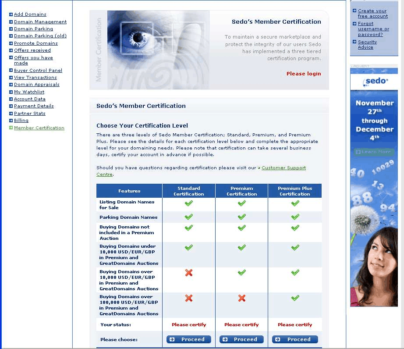Click the green arrow icon by Member Certification

[x=11, y=128]
